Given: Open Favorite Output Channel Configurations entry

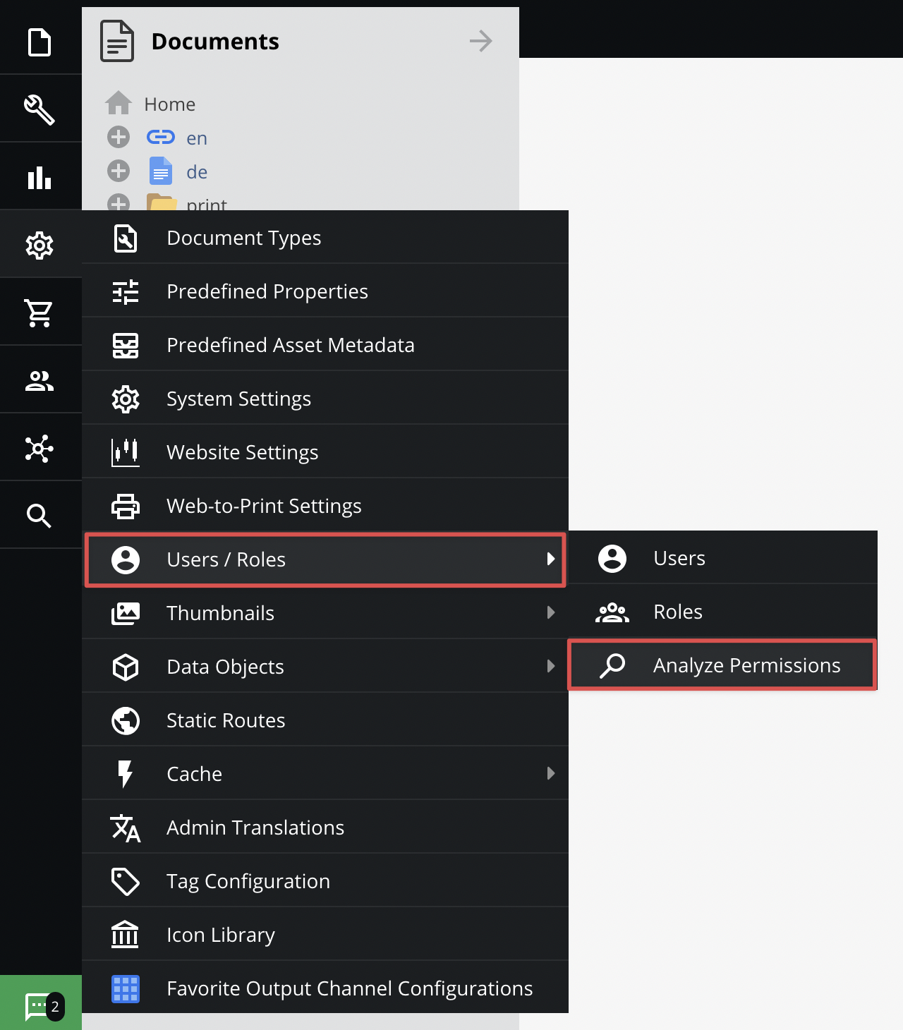Looking at the screenshot, I should click(349, 988).
